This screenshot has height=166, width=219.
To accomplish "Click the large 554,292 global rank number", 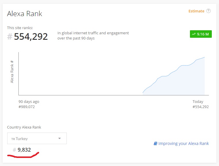I will coord(31,37).
